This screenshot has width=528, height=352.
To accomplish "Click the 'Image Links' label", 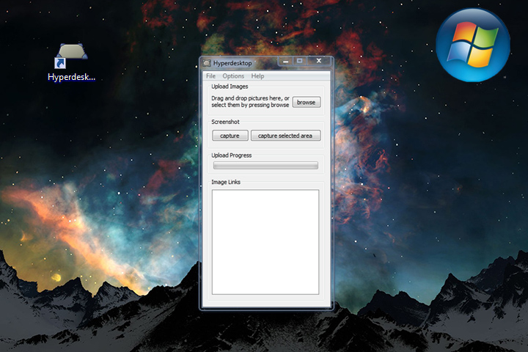I will [x=226, y=182].
